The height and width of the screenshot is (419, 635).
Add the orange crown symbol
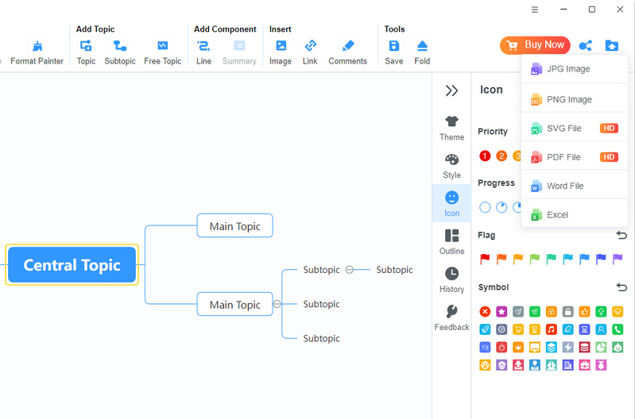pos(518,347)
